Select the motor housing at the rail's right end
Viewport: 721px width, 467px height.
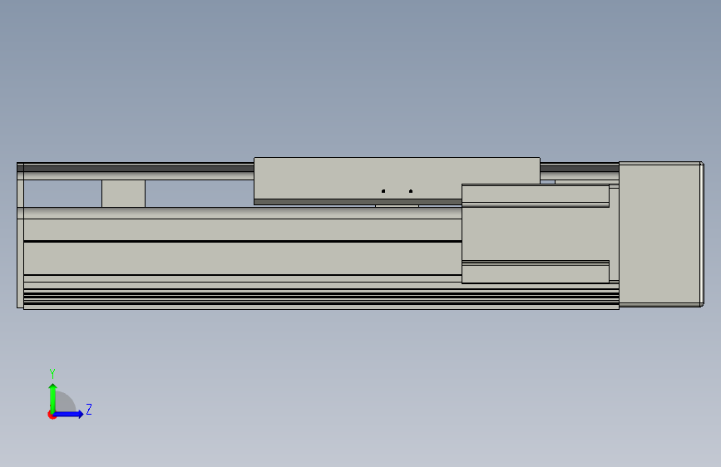pyautogui.click(x=661, y=234)
